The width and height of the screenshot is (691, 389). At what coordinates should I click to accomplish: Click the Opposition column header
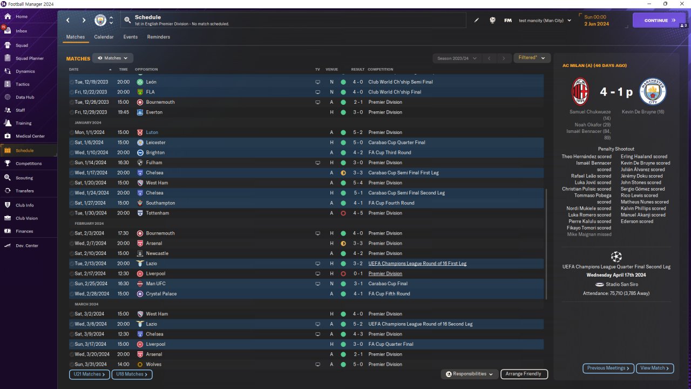[x=146, y=70]
